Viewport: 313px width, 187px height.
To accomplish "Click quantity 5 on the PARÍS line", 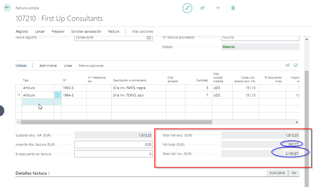I will pos(207,88).
